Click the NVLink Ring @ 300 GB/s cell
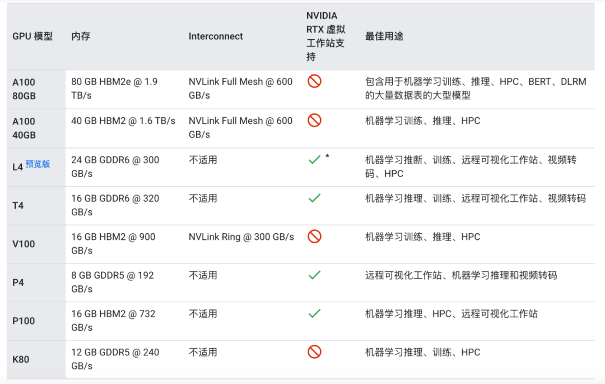The height and width of the screenshot is (384, 605). (241, 237)
